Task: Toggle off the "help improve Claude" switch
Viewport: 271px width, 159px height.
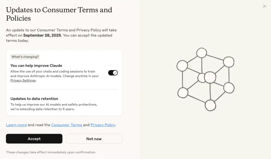Action: (113, 73)
